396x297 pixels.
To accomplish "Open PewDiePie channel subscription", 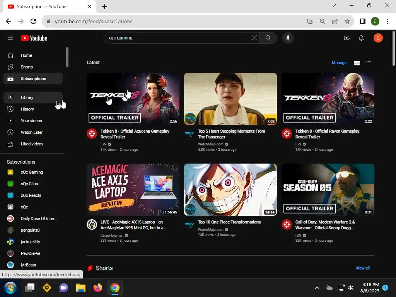I will pyautogui.click(x=33, y=254).
